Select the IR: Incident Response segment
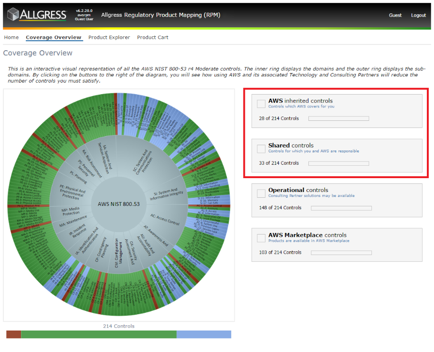The height and width of the screenshot is (352, 434). pyautogui.click(x=77, y=231)
